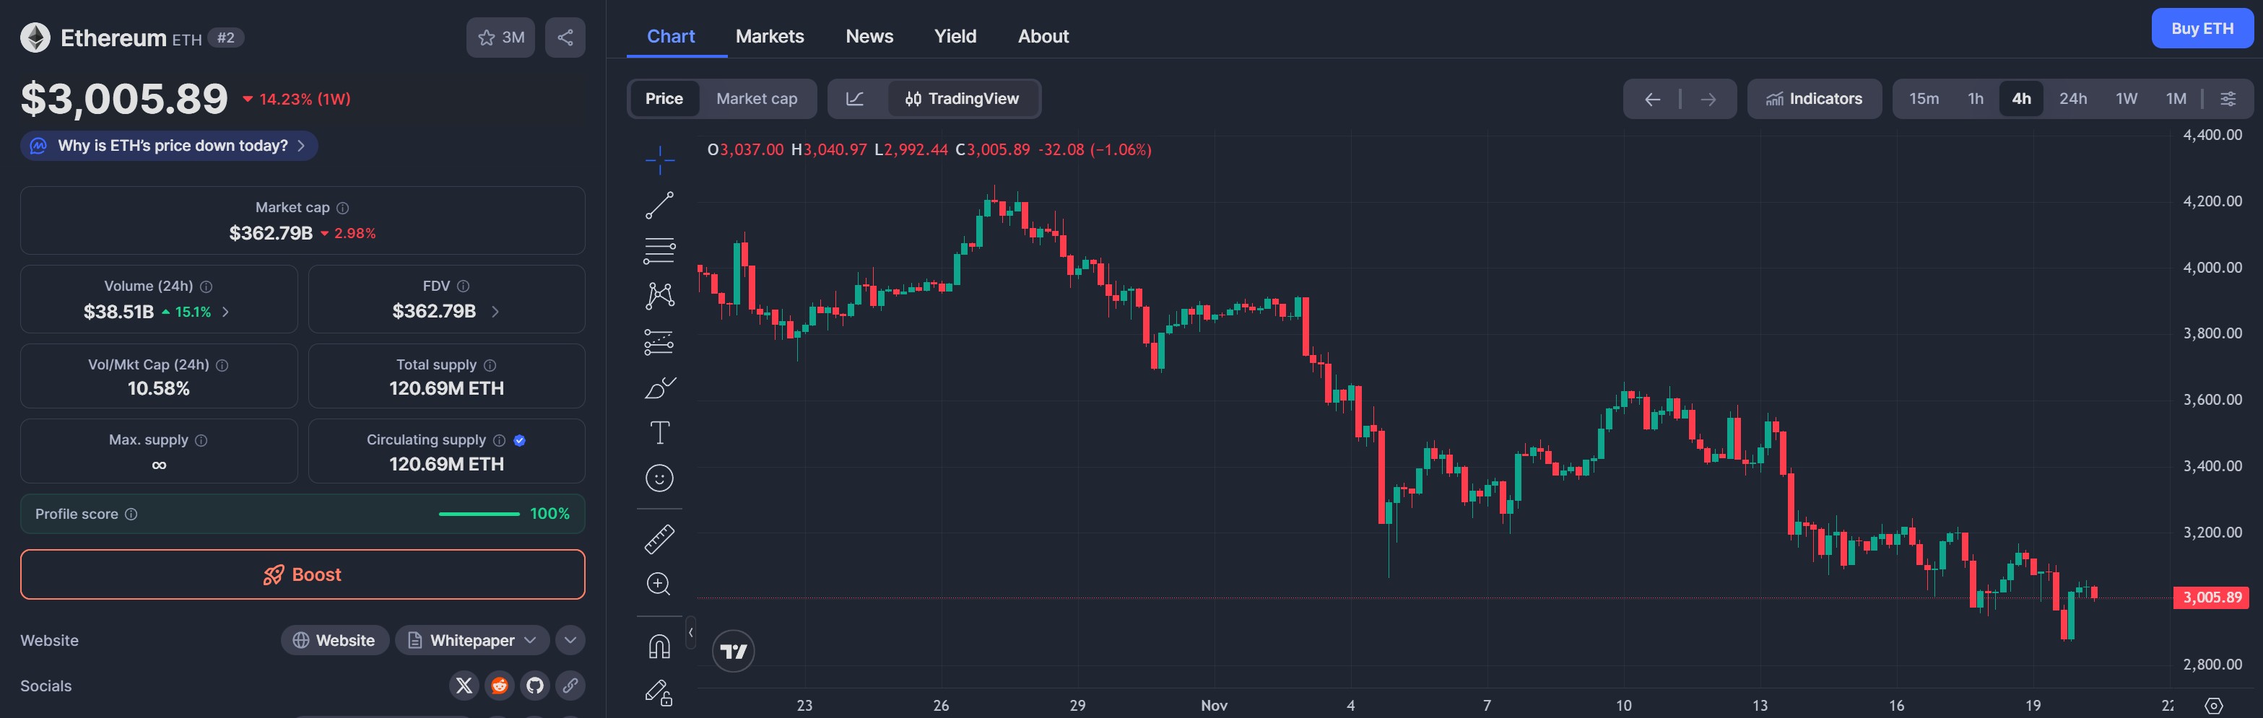Switch to the Markets tab
The width and height of the screenshot is (2263, 718).
click(770, 36)
